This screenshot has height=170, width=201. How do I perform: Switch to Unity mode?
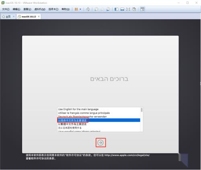click(134, 9)
